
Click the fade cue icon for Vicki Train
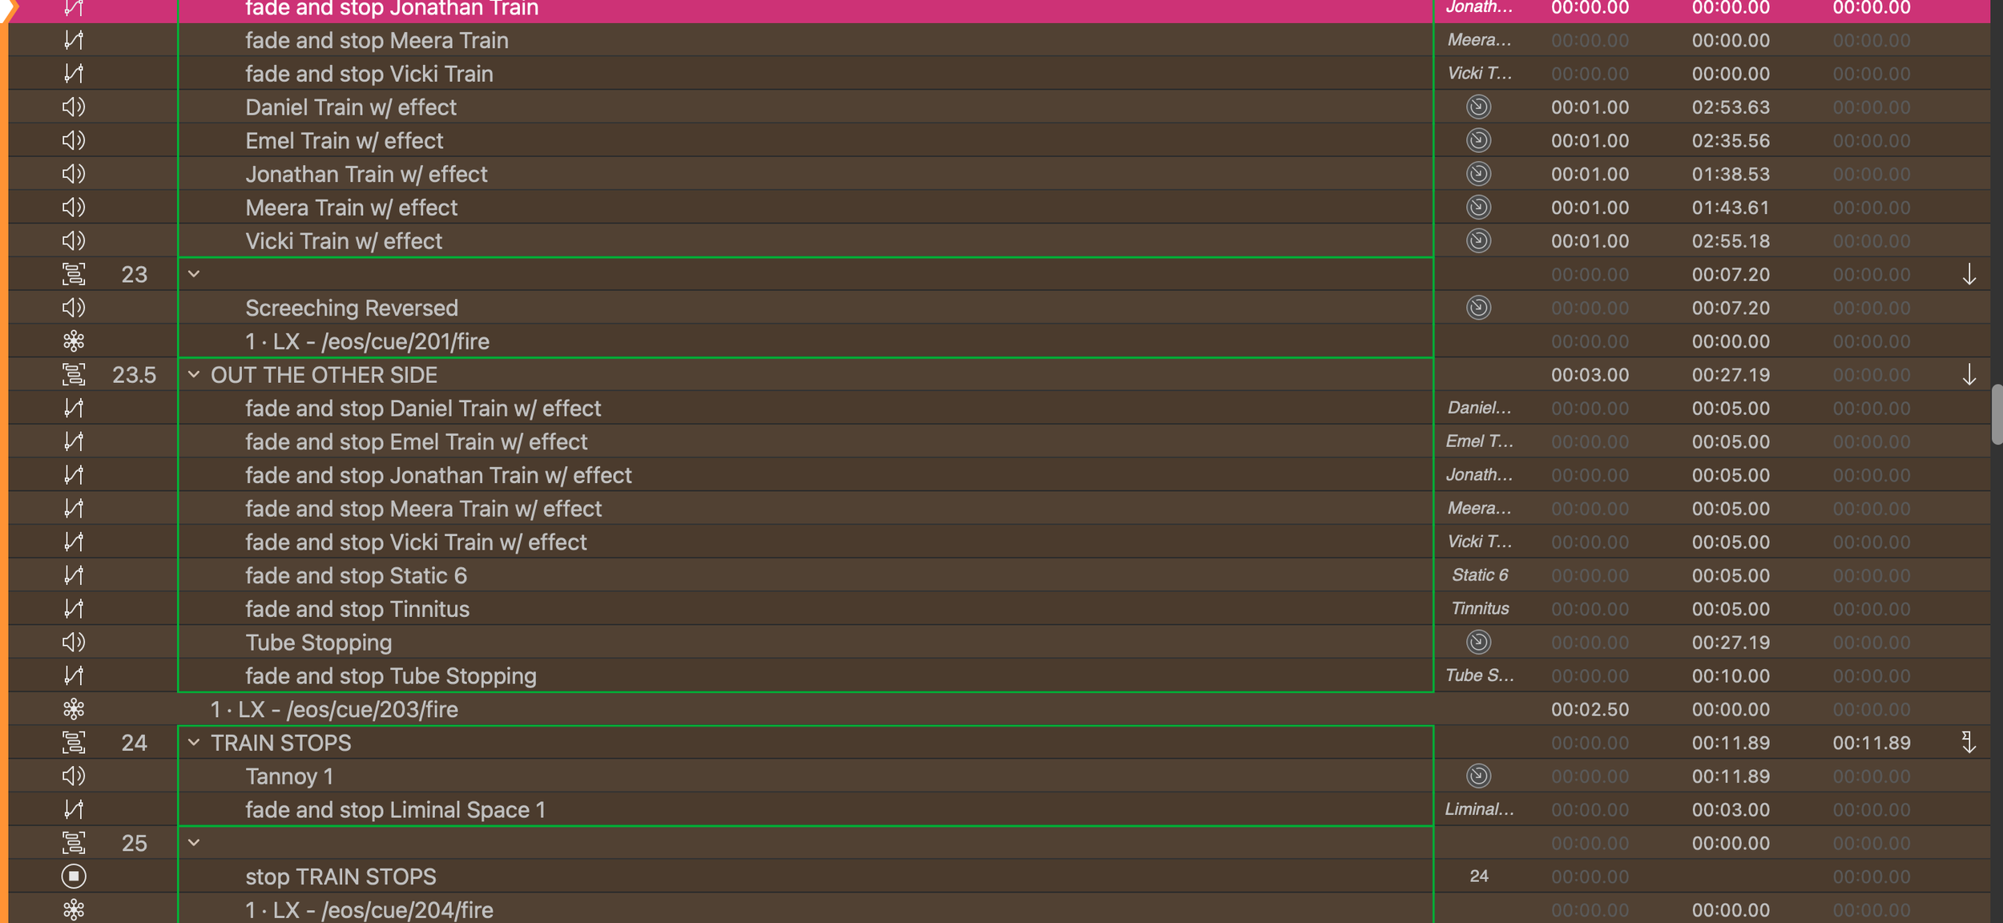pyautogui.click(x=74, y=74)
